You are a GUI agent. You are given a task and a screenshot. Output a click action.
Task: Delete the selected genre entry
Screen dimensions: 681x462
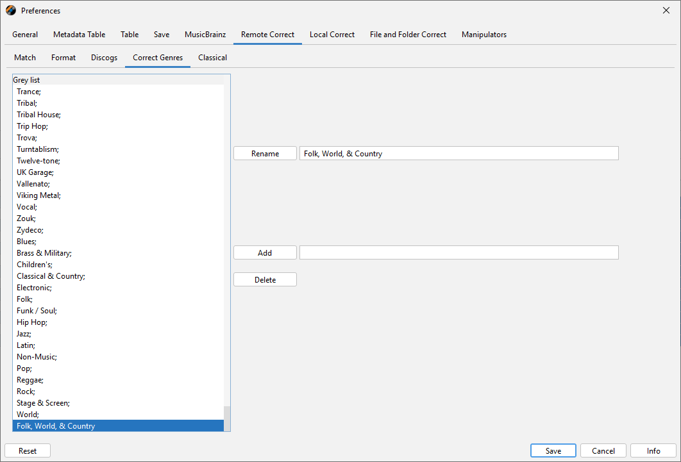tap(265, 280)
